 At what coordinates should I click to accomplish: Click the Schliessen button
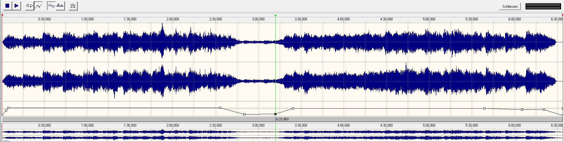[510, 6]
